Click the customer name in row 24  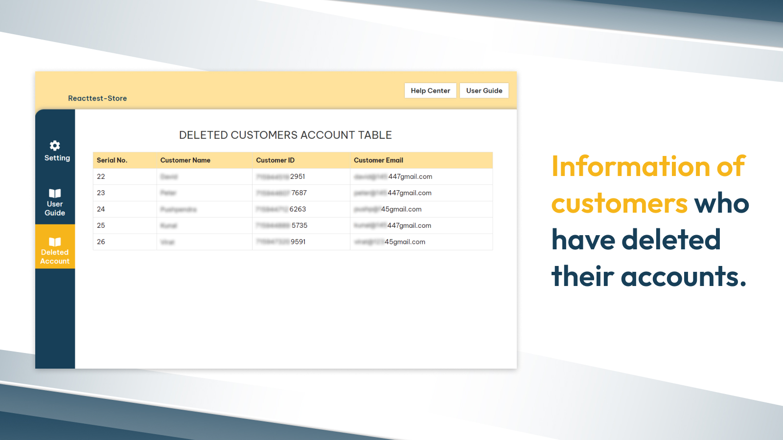[x=179, y=209]
